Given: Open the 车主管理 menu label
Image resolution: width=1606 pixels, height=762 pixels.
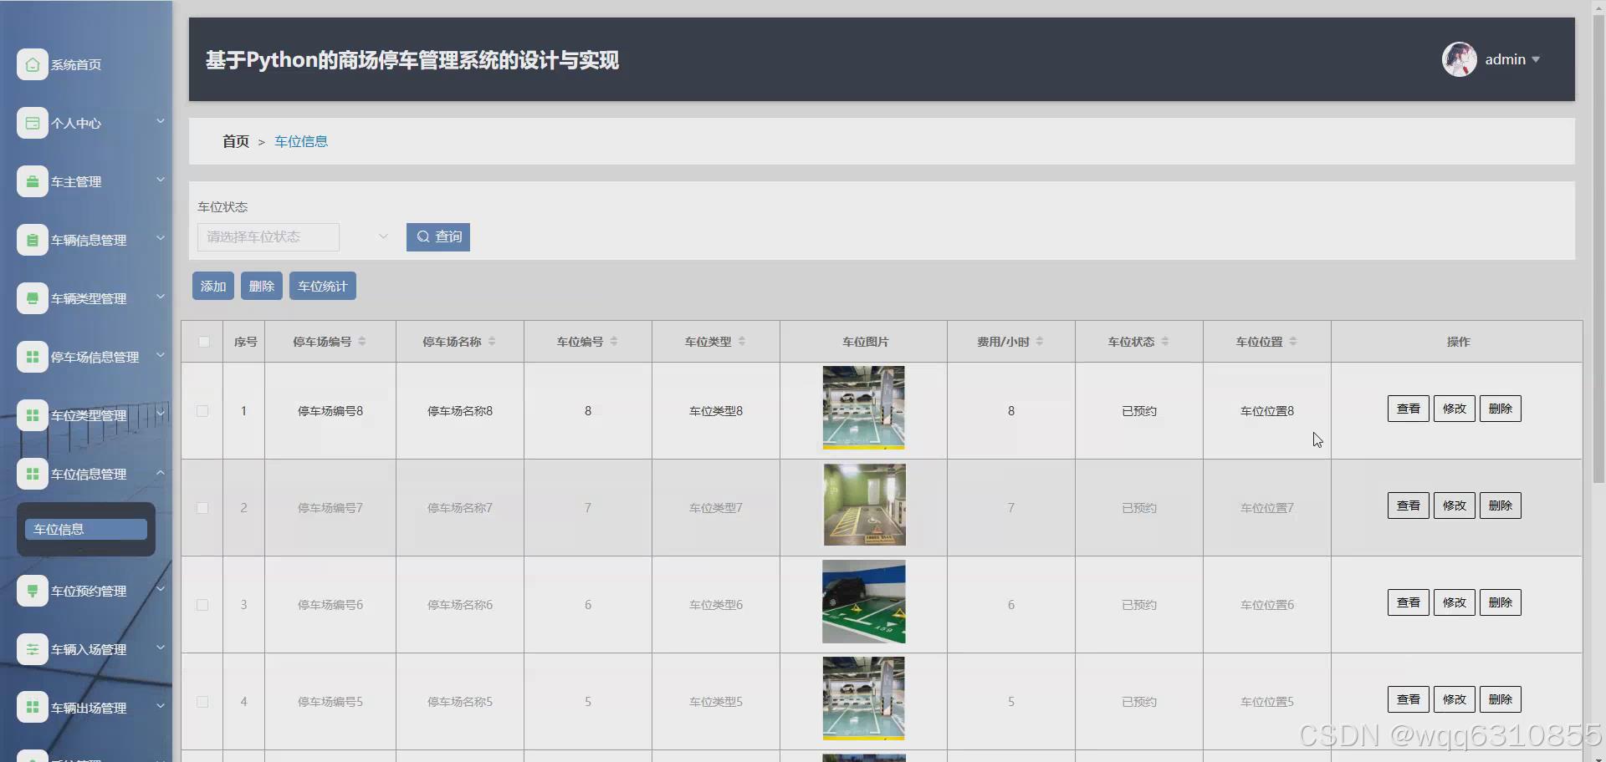Looking at the screenshot, I should click(x=76, y=181).
